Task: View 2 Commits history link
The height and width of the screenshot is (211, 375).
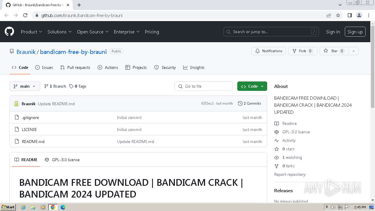Action: tap(249, 103)
